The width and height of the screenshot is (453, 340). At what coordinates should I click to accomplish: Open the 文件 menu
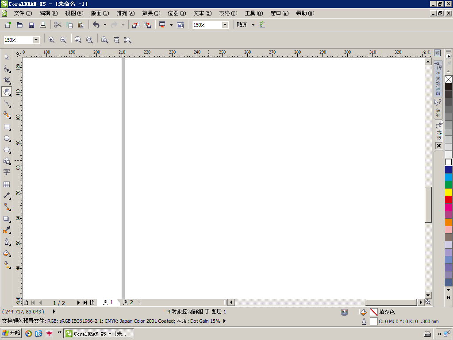coord(23,13)
